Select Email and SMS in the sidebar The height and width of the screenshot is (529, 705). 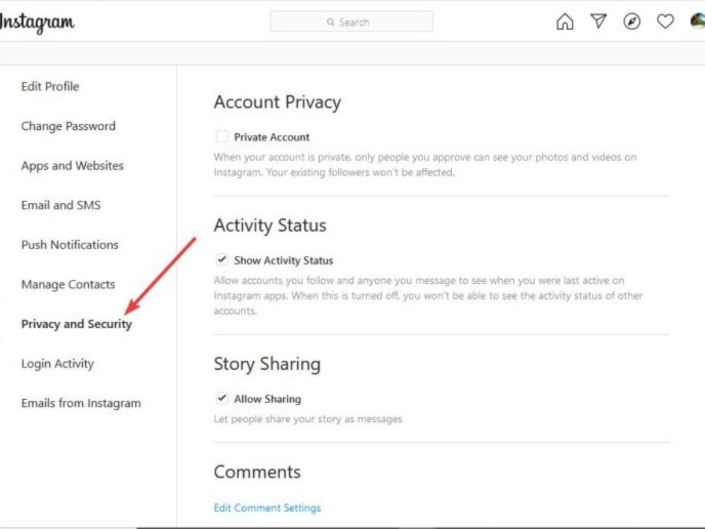pyautogui.click(x=61, y=205)
